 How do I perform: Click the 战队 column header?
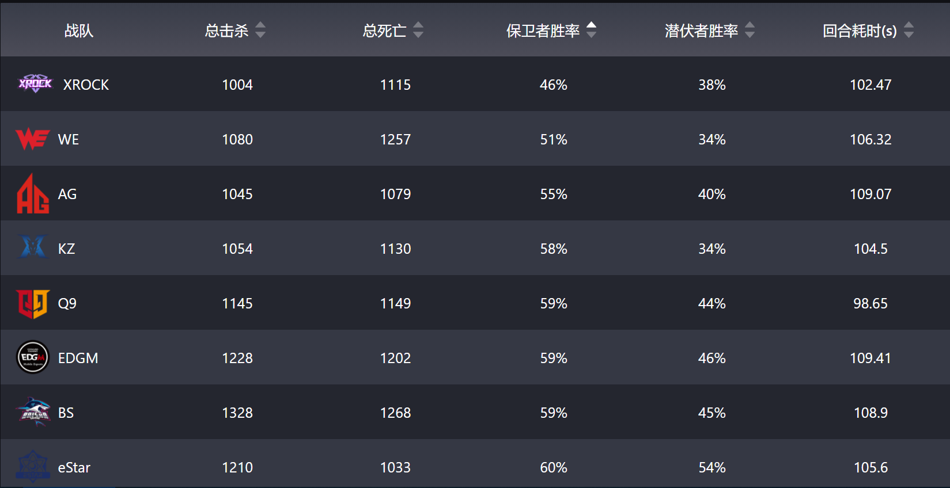click(x=79, y=30)
